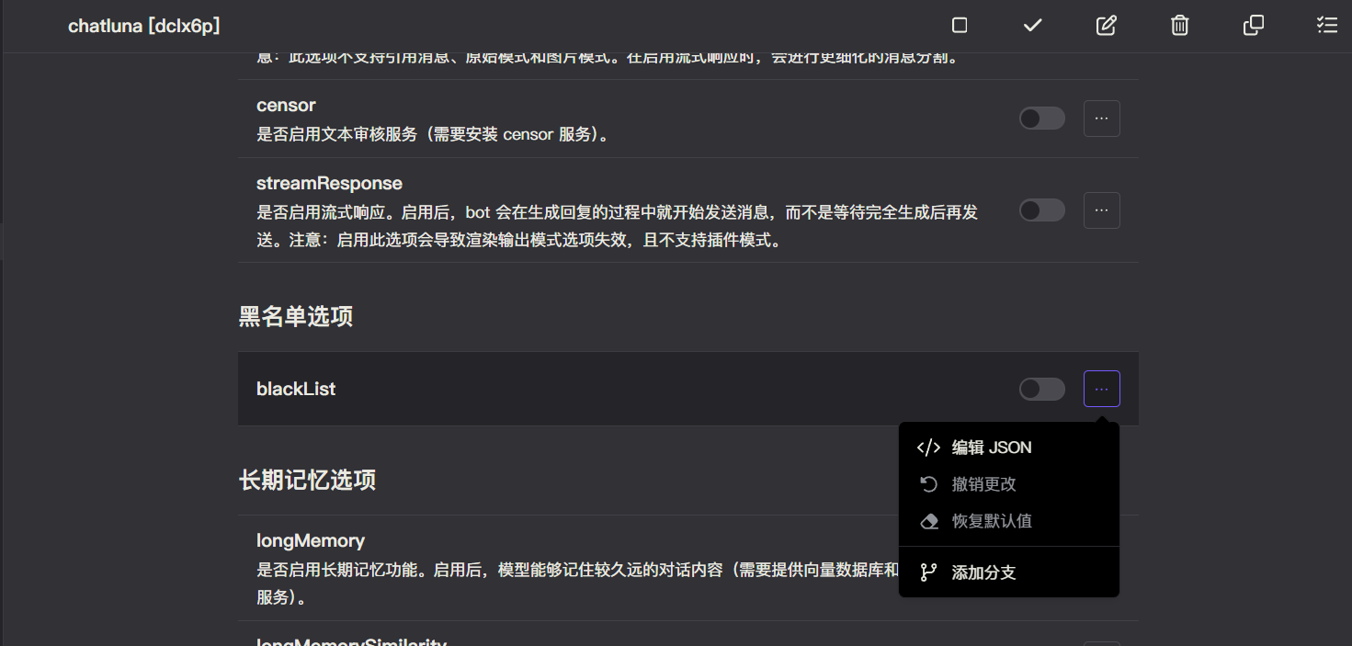
Task: Click the square selection icon in toolbar
Action: click(959, 26)
